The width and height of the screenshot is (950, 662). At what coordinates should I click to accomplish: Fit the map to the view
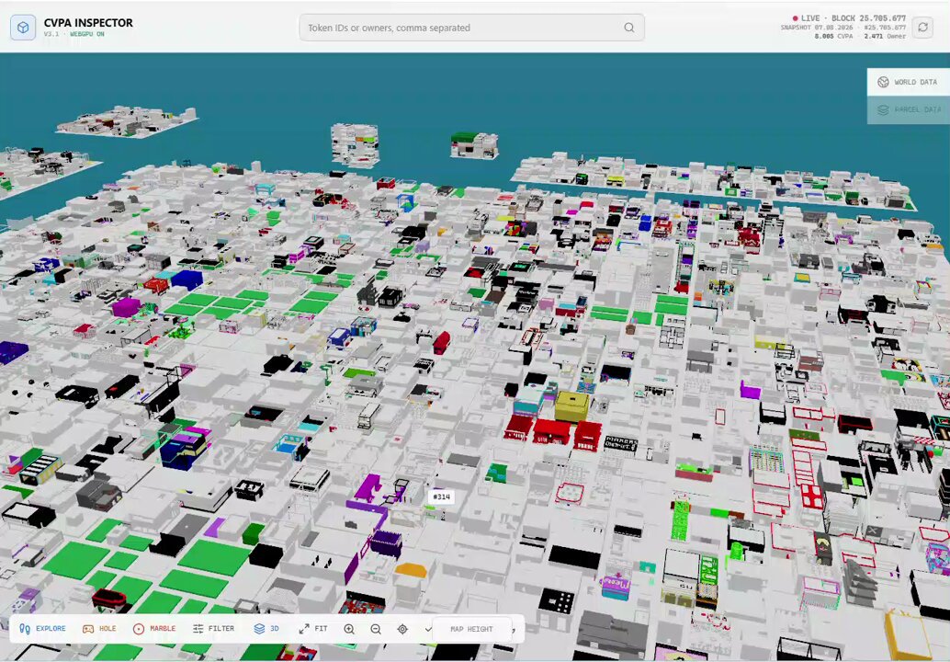tap(313, 629)
